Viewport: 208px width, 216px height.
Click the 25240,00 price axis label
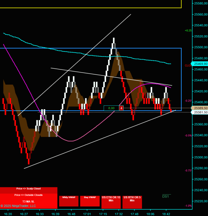pyautogui.click(x=201, y=190)
